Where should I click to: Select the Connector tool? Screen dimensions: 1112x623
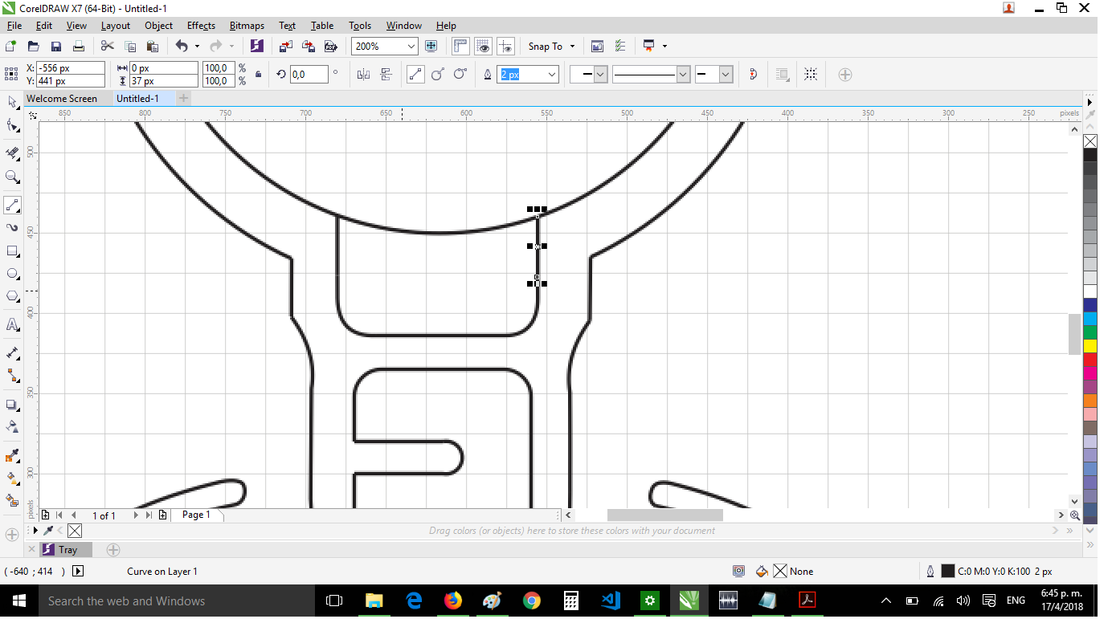point(12,375)
